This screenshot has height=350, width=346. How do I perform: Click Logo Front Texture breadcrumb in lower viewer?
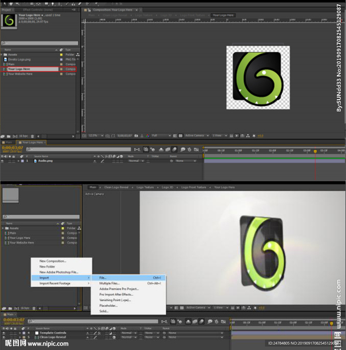click(194, 188)
